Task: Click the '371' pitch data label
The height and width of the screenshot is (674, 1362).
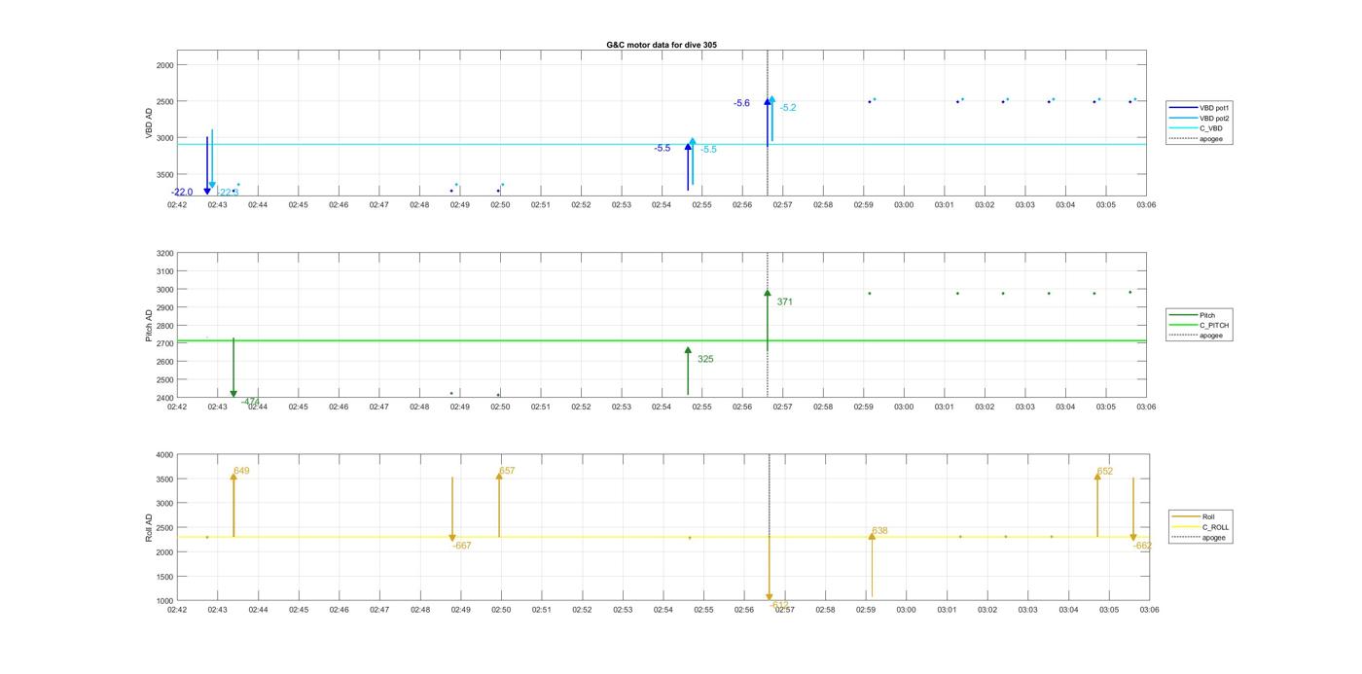Action: (x=785, y=302)
